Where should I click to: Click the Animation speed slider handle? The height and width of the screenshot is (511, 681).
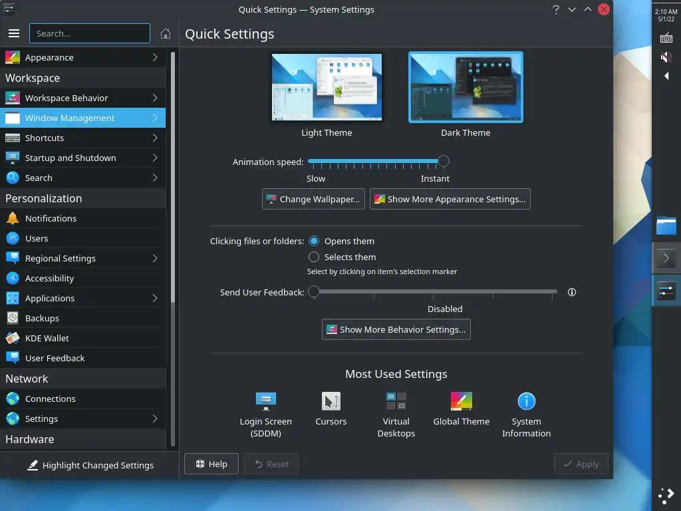pos(443,161)
